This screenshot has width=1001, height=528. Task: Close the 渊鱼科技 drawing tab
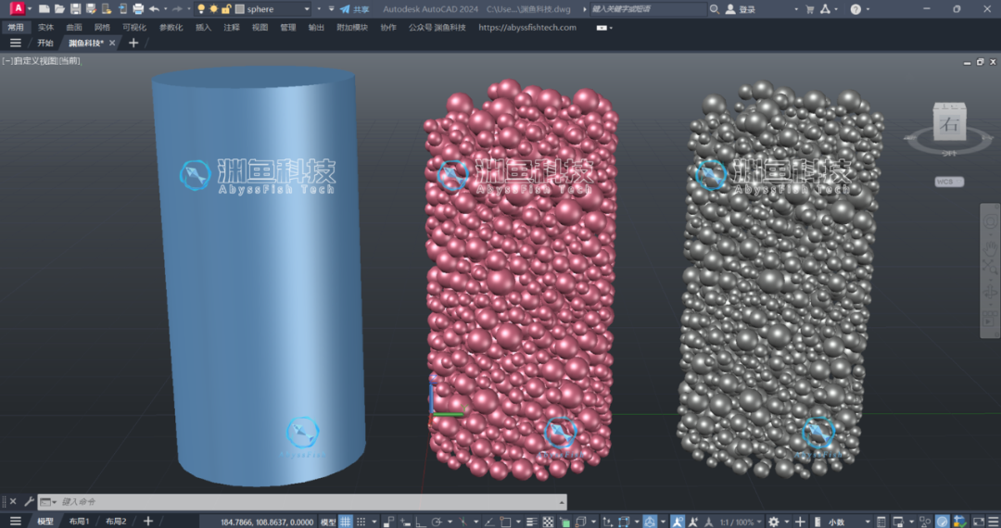tap(112, 43)
